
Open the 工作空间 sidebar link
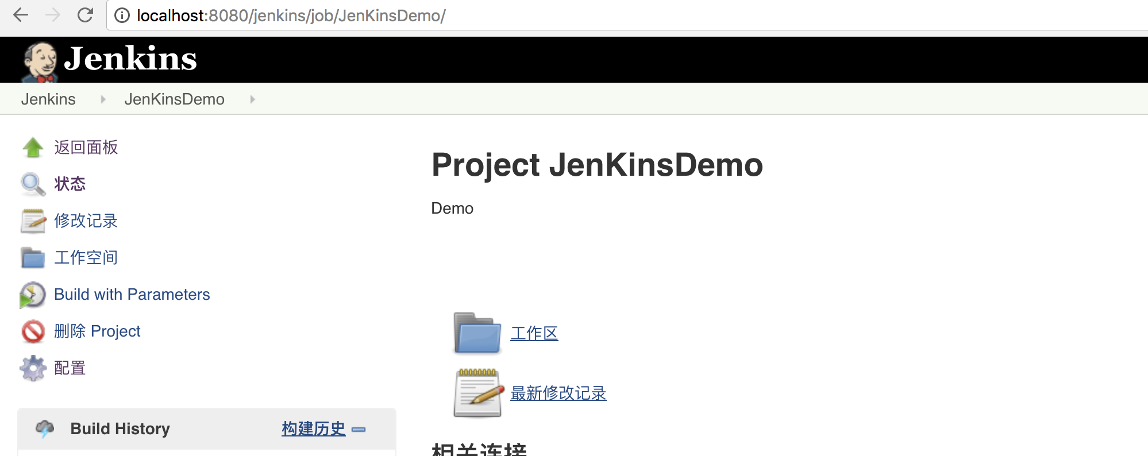click(86, 258)
